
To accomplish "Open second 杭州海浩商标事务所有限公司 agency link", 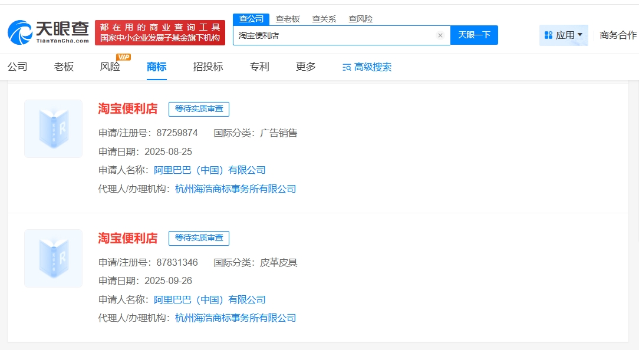I will 235,318.
